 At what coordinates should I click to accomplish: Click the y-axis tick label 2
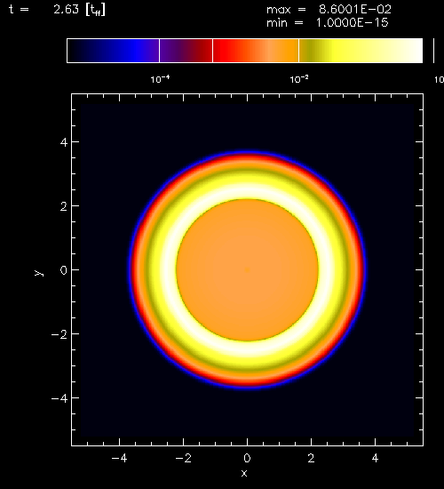[x=64, y=206]
